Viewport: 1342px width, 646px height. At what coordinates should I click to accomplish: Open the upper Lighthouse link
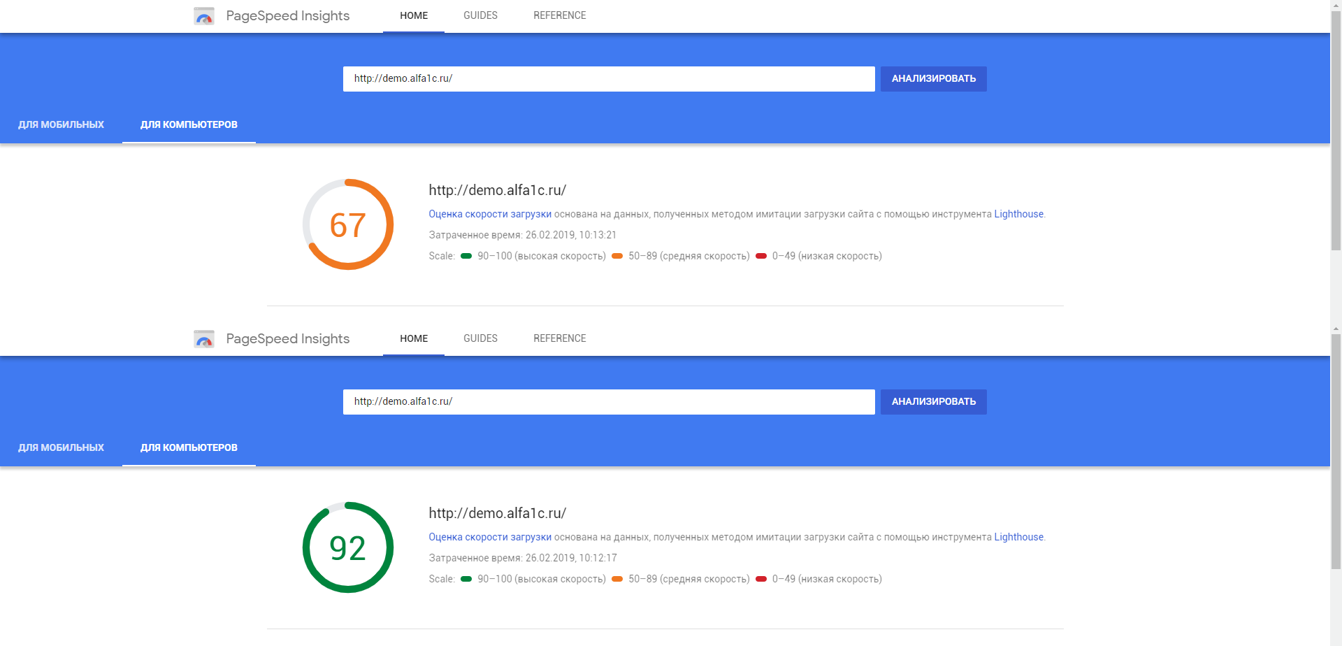pos(1018,214)
